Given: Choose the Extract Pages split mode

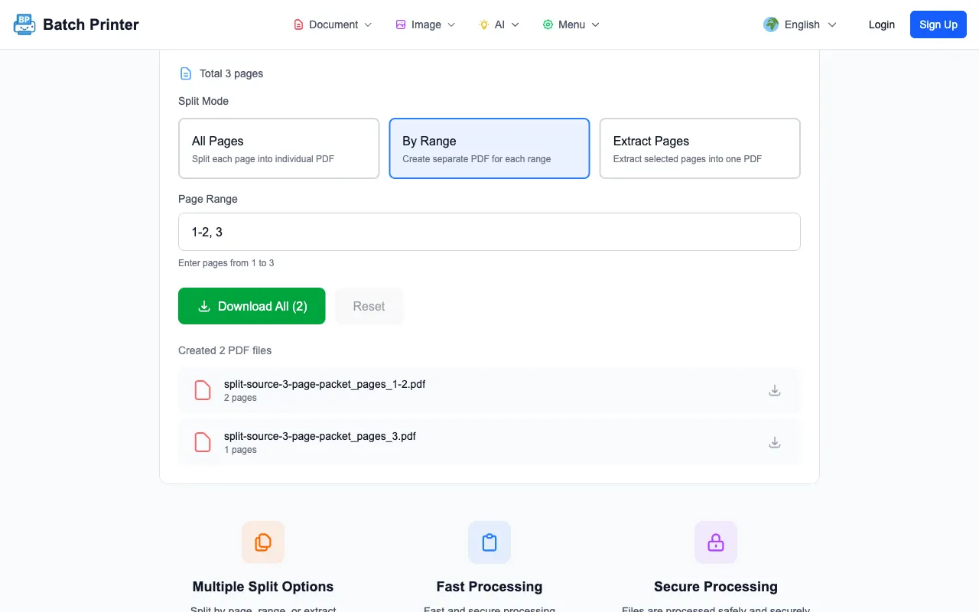Looking at the screenshot, I should point(700,148).
